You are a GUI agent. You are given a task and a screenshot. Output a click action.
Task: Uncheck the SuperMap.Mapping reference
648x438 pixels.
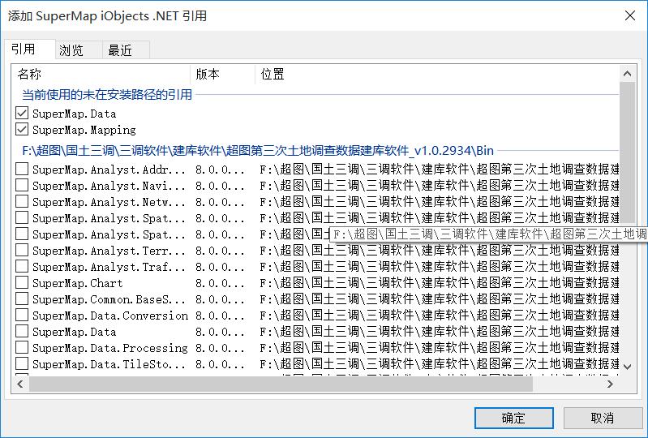coord(22,129)
